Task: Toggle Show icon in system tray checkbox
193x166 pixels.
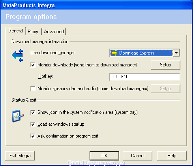Action: [x=33, y=112]
